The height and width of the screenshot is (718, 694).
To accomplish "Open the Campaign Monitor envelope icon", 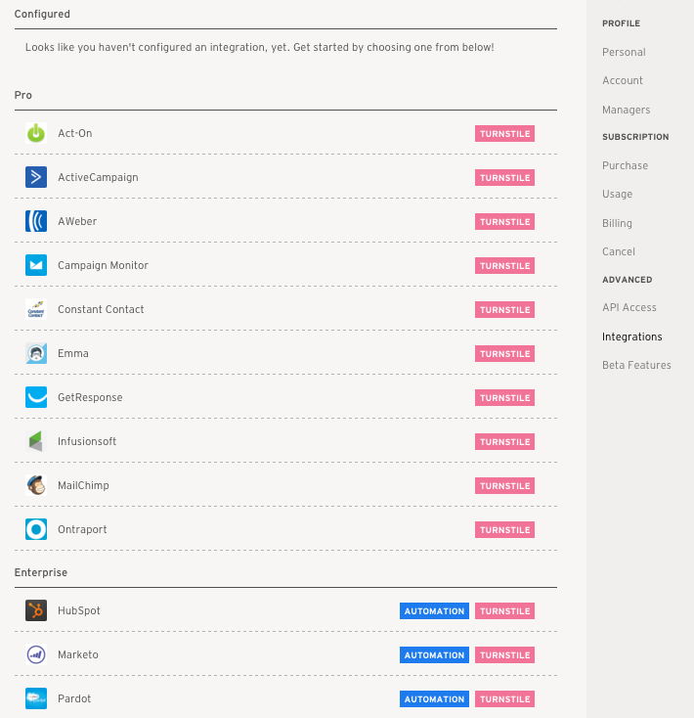I will (36, 265).
